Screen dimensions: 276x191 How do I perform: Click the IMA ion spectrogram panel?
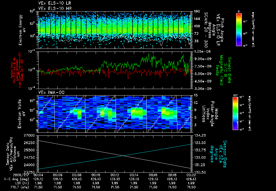114,114
